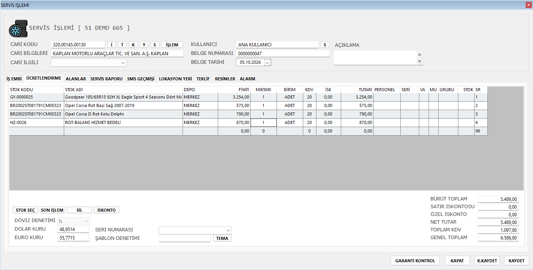Click the STOK ADI column header

point(123,90)
